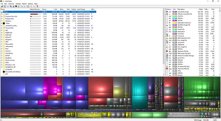Screen dimensions: 221x121
Task: Click the Local Disk icon in extension list
Action: tap(167, 34)
